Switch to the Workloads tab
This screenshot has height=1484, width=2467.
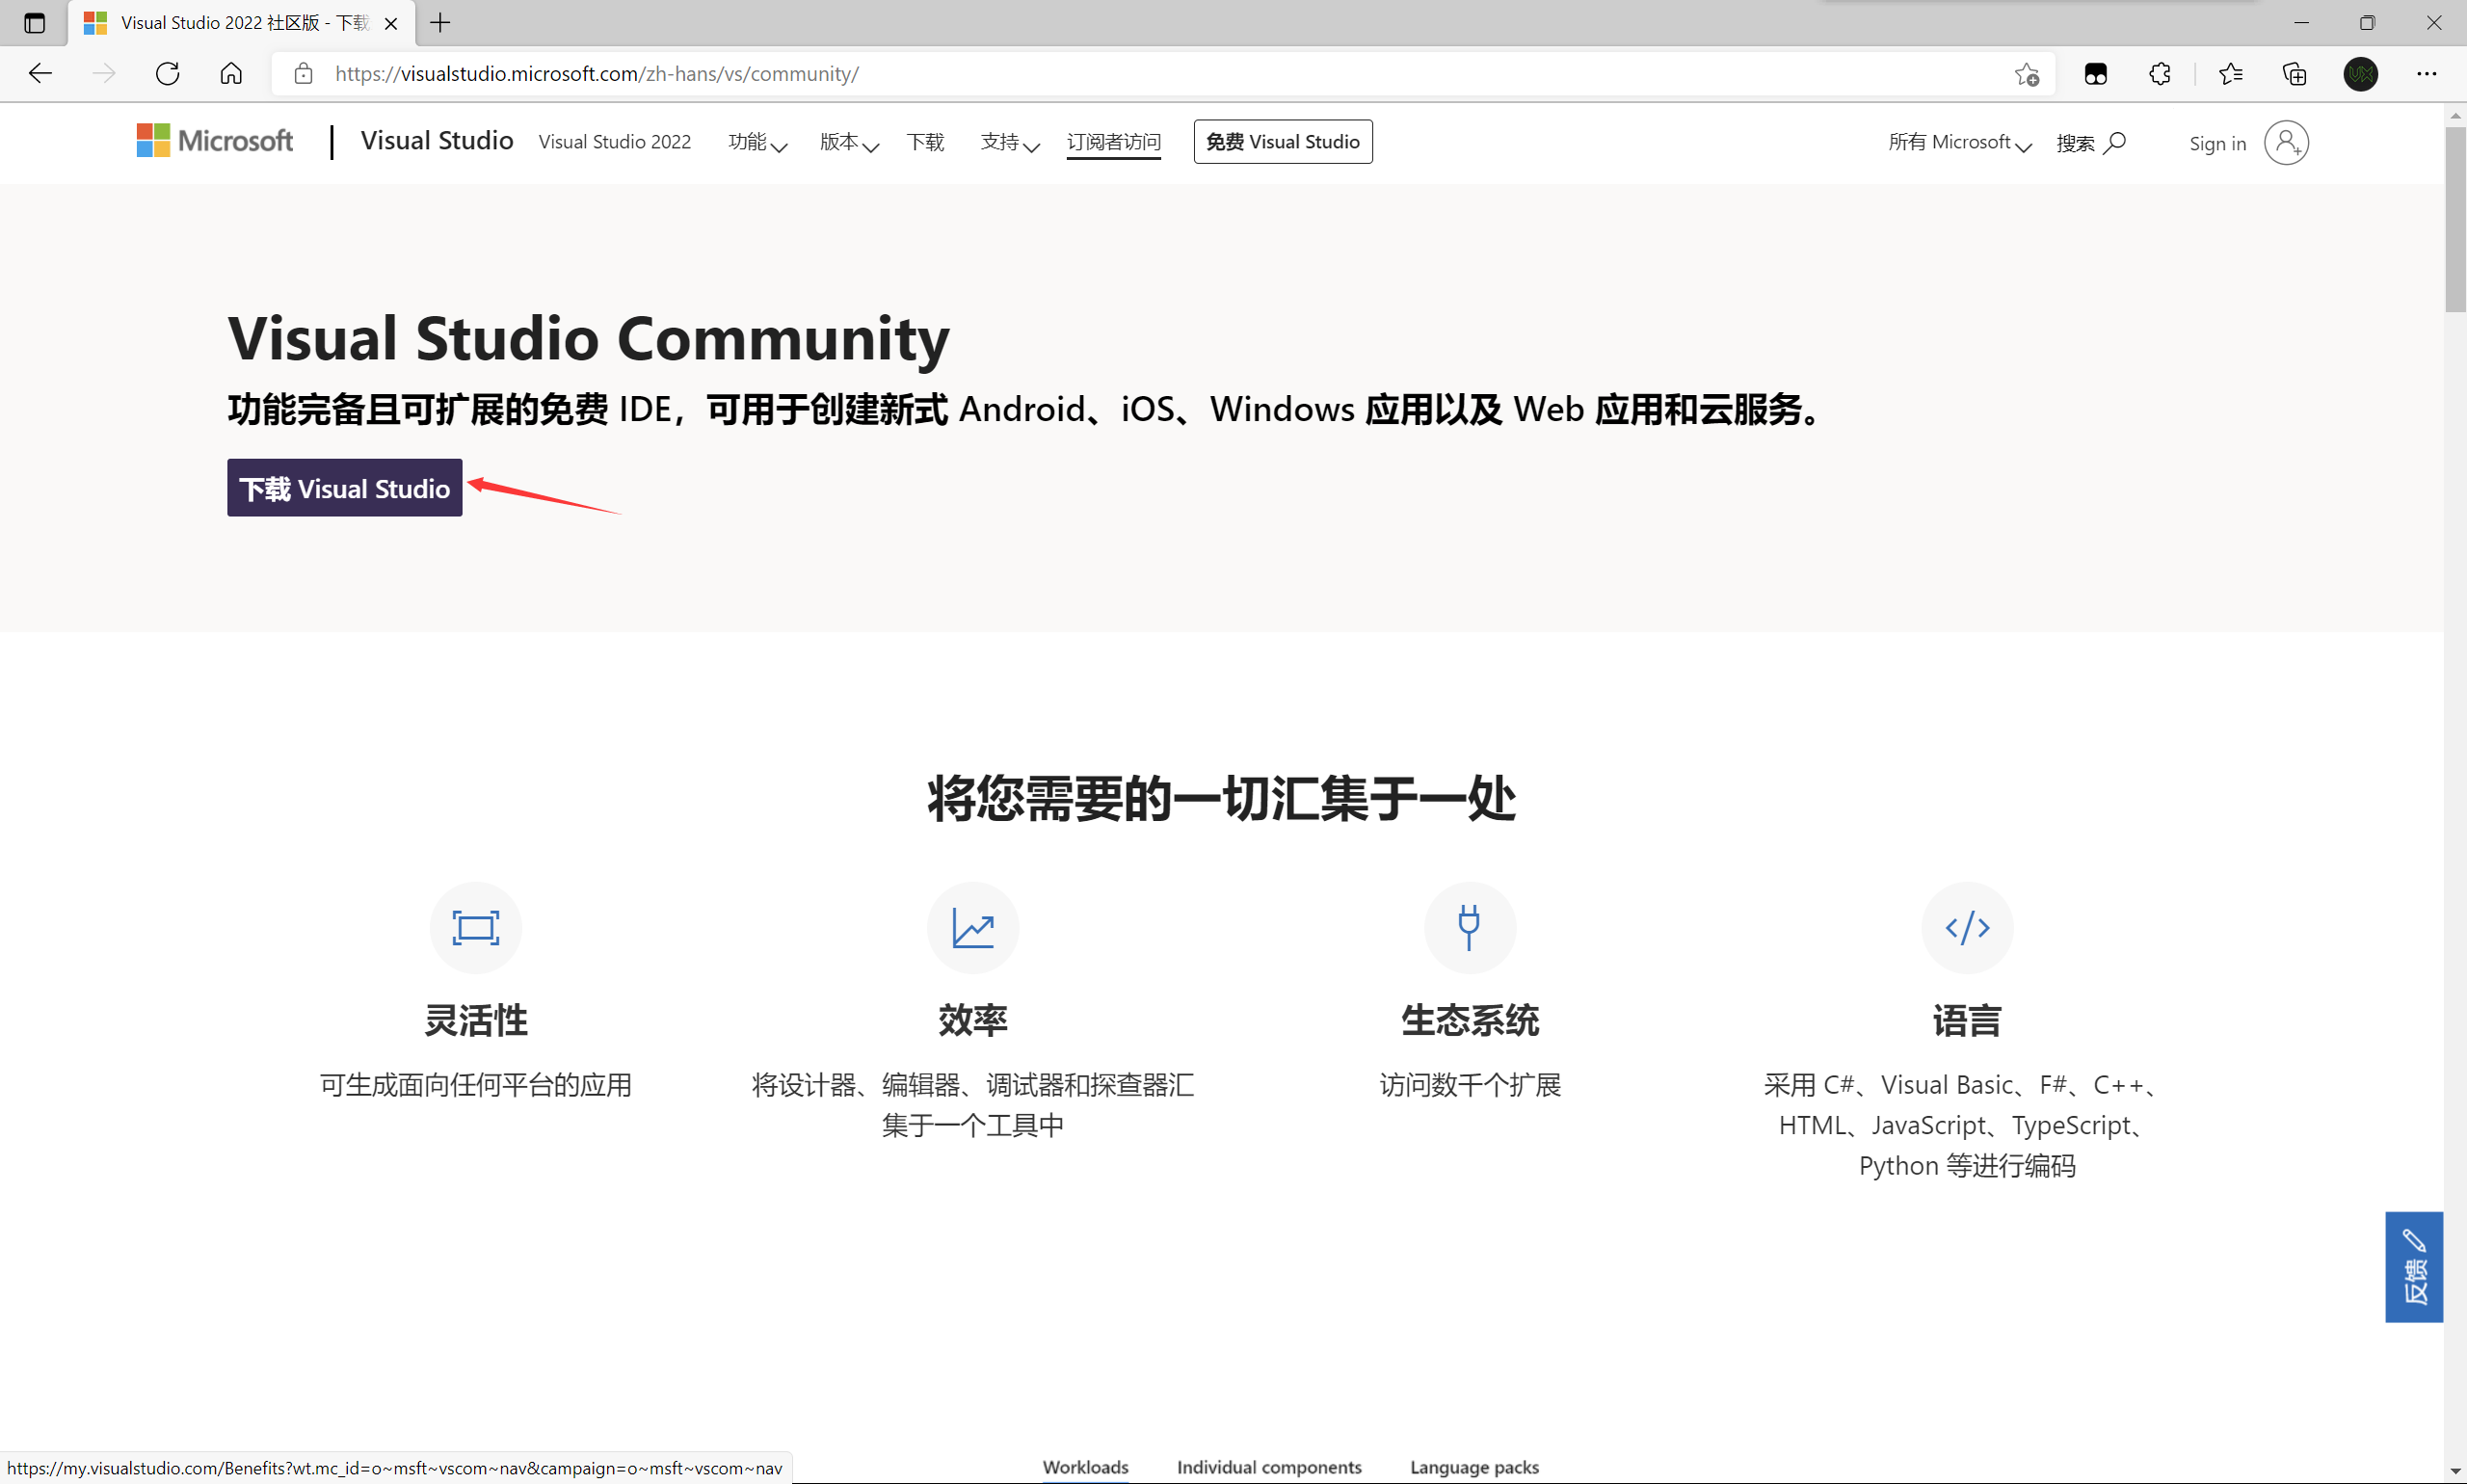[x=1086, y=1467]
